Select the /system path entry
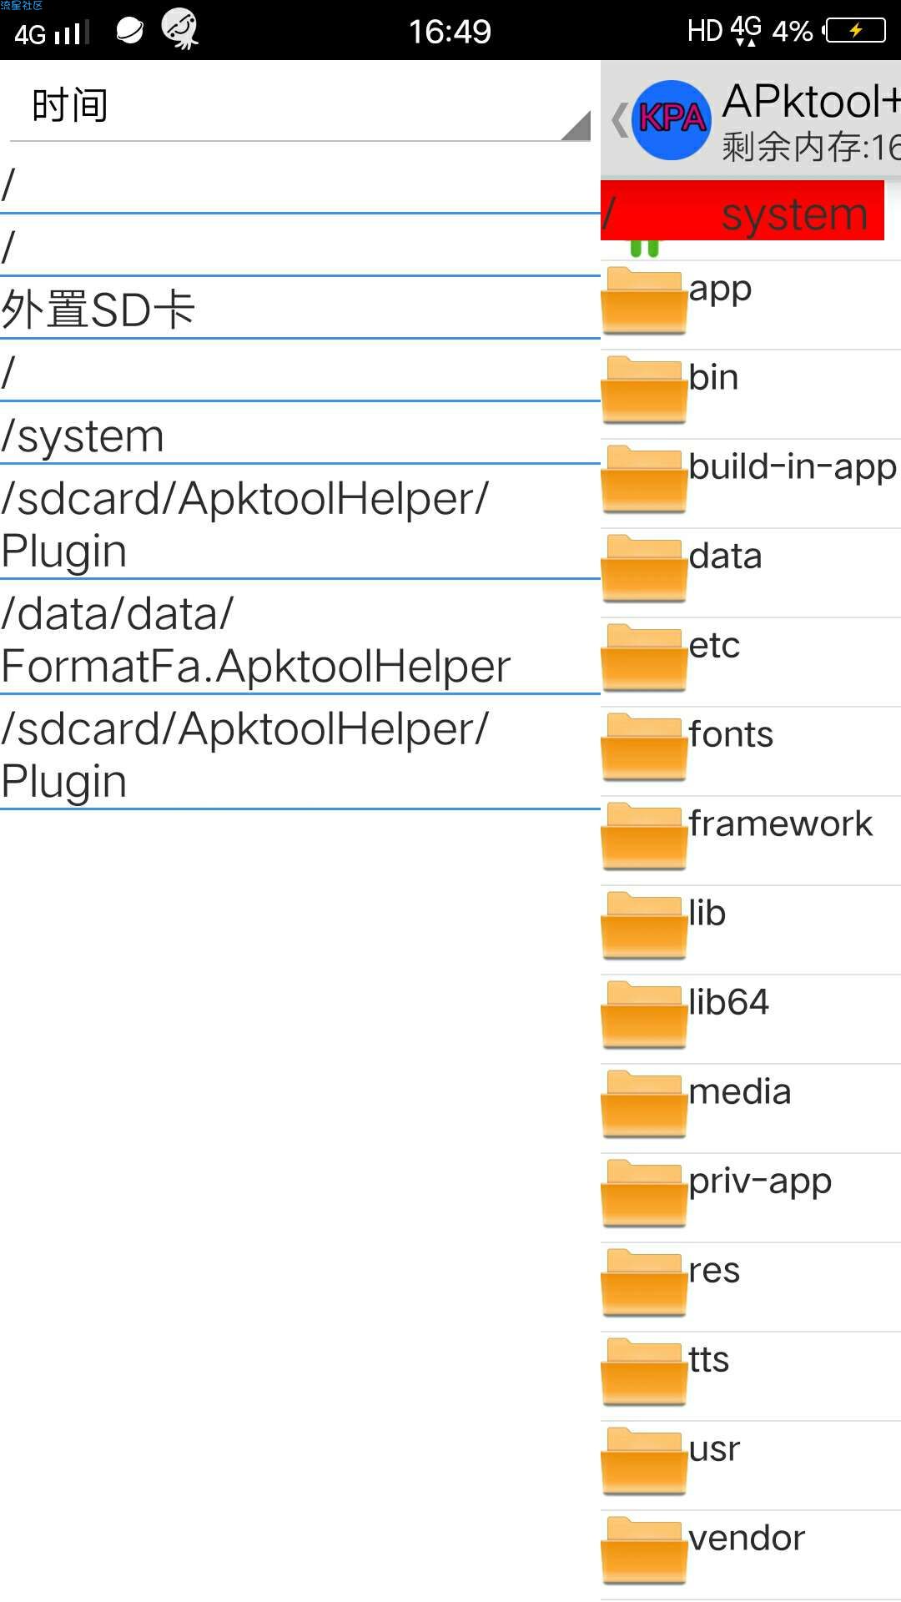Viewport: 901px width, 1602px height. coord(300,435)
